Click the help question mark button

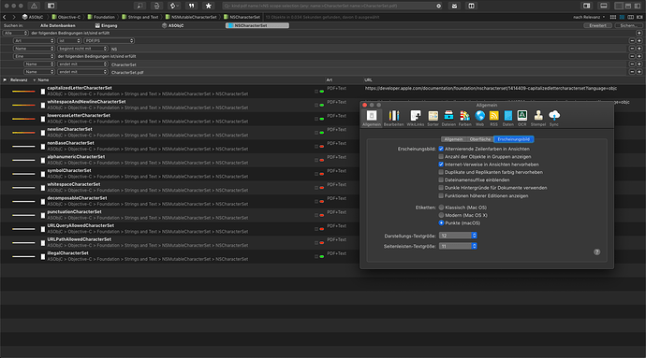coord(597,252)
